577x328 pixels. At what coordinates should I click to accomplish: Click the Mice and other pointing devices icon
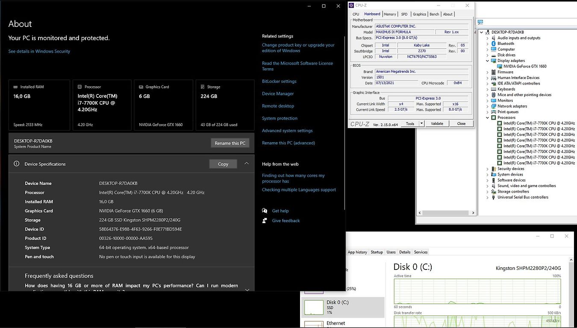click(493, 95)
